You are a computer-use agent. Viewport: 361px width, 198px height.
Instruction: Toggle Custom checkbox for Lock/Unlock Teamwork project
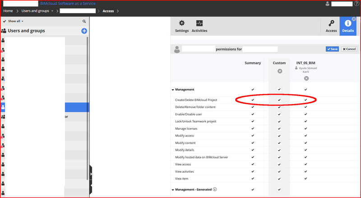tap(279, 121)
